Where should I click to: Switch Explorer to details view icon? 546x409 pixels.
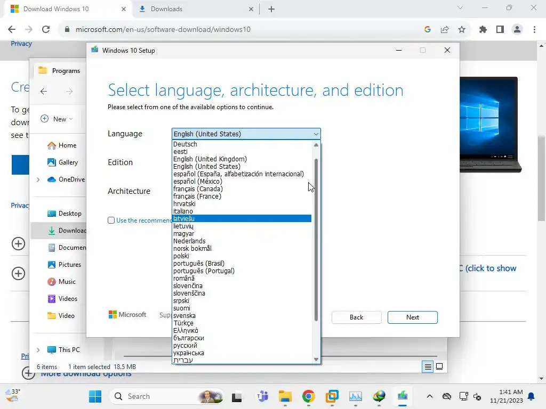pos(428,366)
